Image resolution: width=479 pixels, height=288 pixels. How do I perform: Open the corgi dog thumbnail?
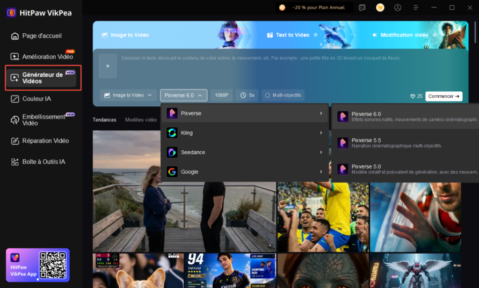coord(138,271)
